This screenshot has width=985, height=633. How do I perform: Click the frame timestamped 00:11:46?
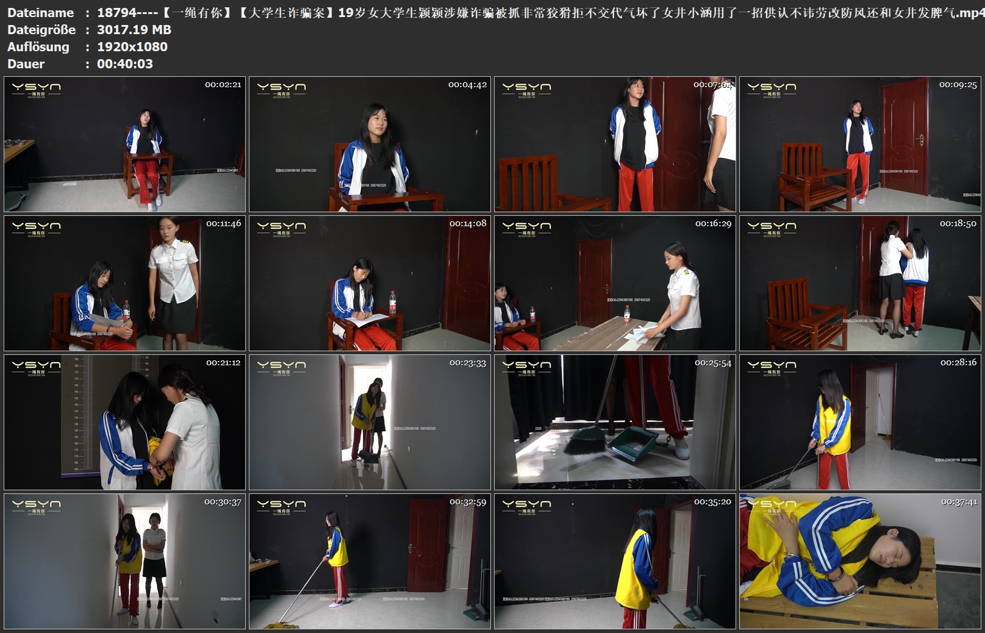tap(124, 283)
